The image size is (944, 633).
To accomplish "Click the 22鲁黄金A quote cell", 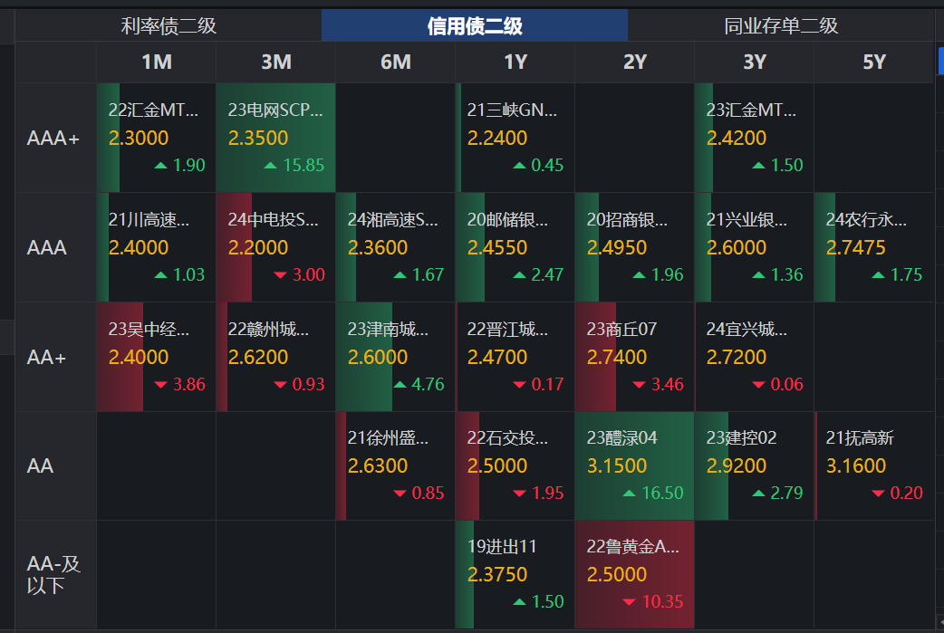I will [634, 574].
